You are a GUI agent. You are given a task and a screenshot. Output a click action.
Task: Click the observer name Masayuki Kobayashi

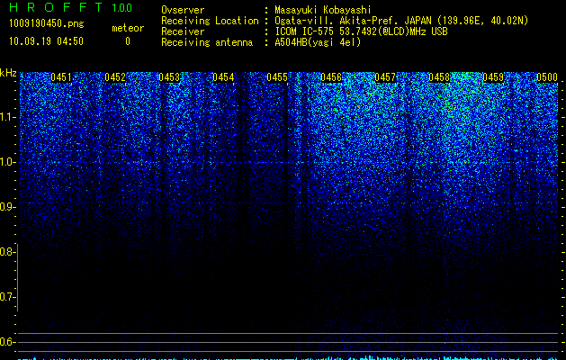pos(323,10)
